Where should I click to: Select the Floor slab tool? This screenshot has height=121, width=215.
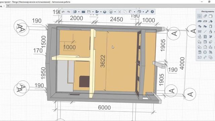coord(200,21)
